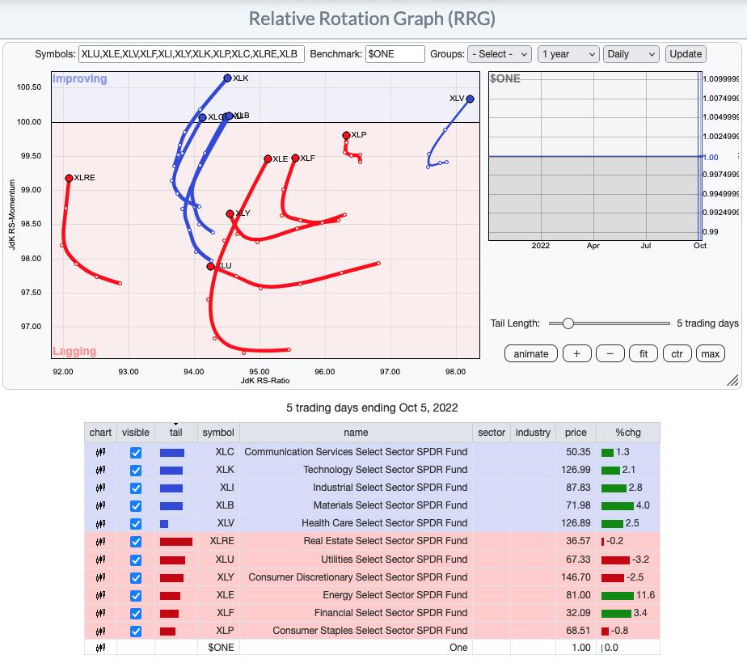The image size is (747, 659).
Task: Open chart icon for XLU row
Action: pyautogui.click(x=100, y=560)
